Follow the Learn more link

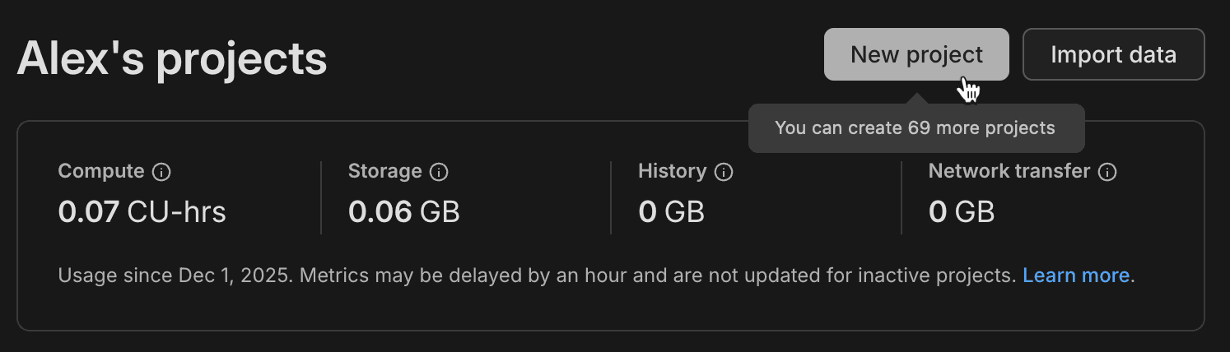[1075, 276]
